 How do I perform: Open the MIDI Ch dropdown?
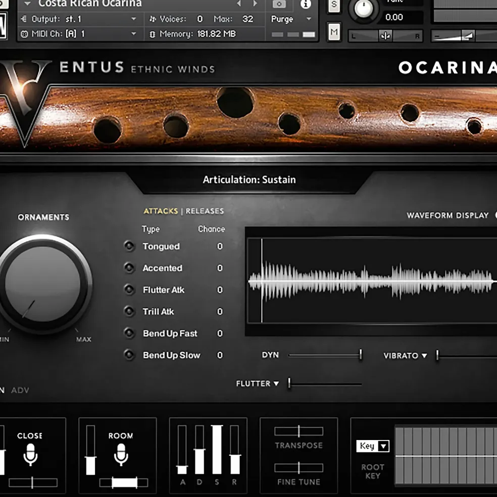[134, 34]
